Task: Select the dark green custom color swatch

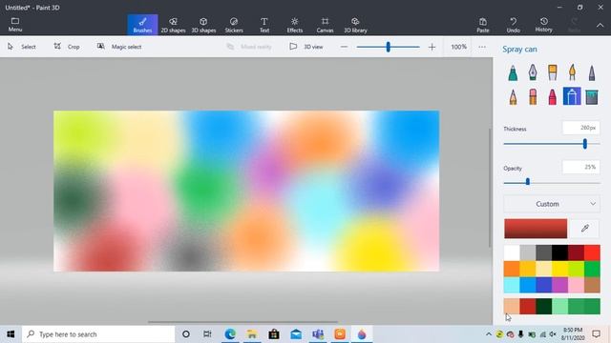Action: pyautogui.click(x=544, y=306)
